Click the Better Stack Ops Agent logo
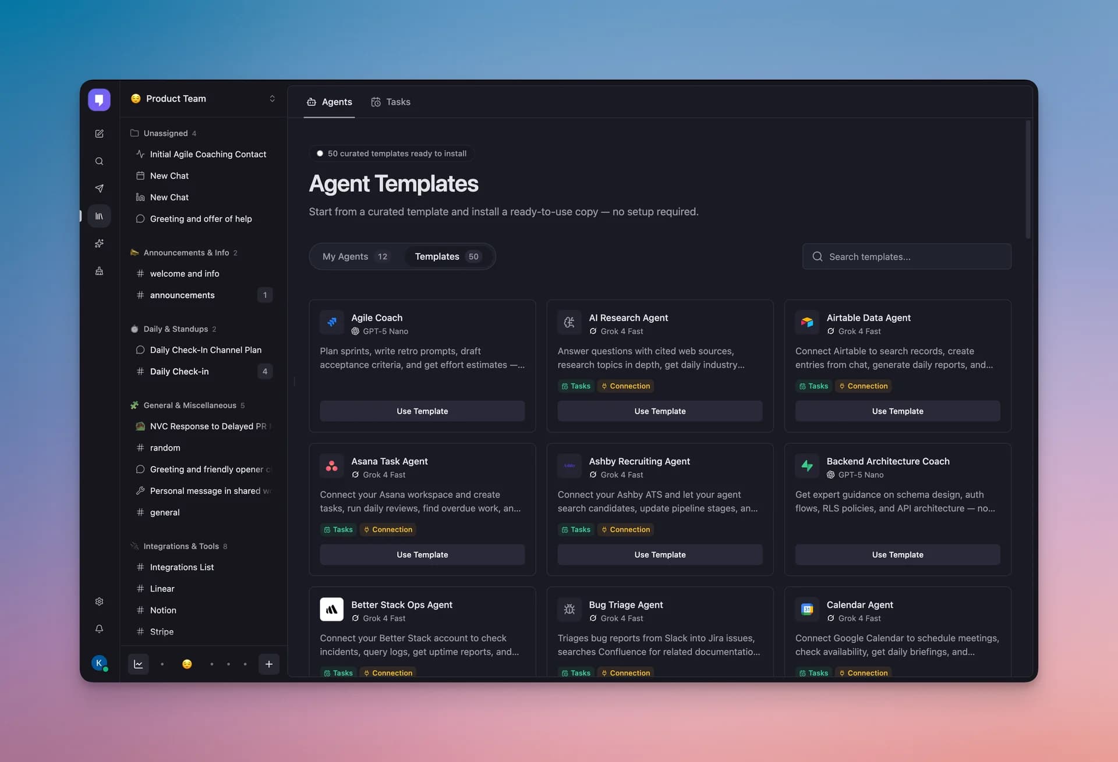Image resolution: width=1118 pixels, height=762 pixels. pyautogui.click(x=332, y=610)
